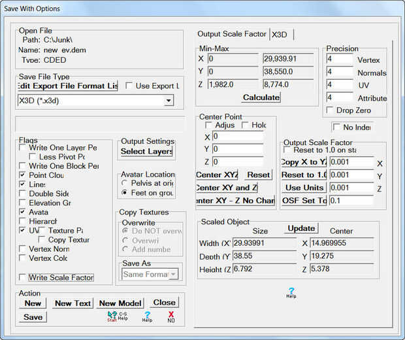
Task: Click the Center Point Z field
Action: [238, 162]
